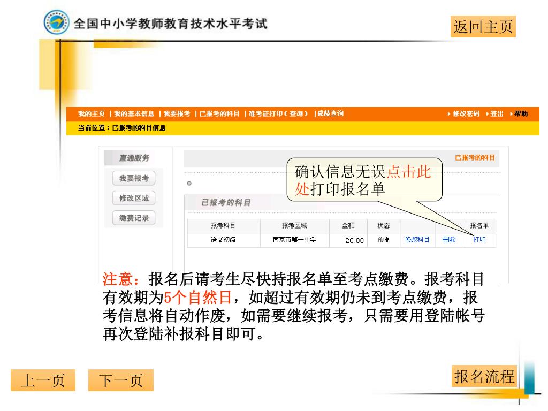This screenshot has height=411, width=548.
Task: Click the 报名单 column header
Action: (x=479, y=226)
